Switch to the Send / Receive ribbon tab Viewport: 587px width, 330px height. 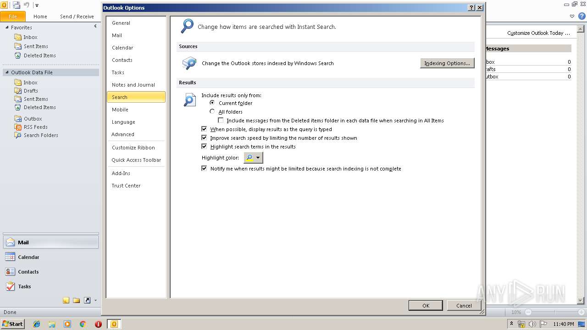pyautogui.click(x=77, y=16)
